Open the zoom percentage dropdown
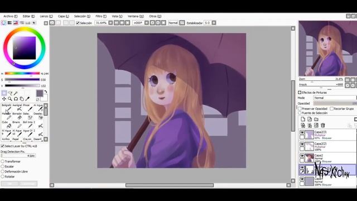Screen dimensions: 357x201 point(110,23)
